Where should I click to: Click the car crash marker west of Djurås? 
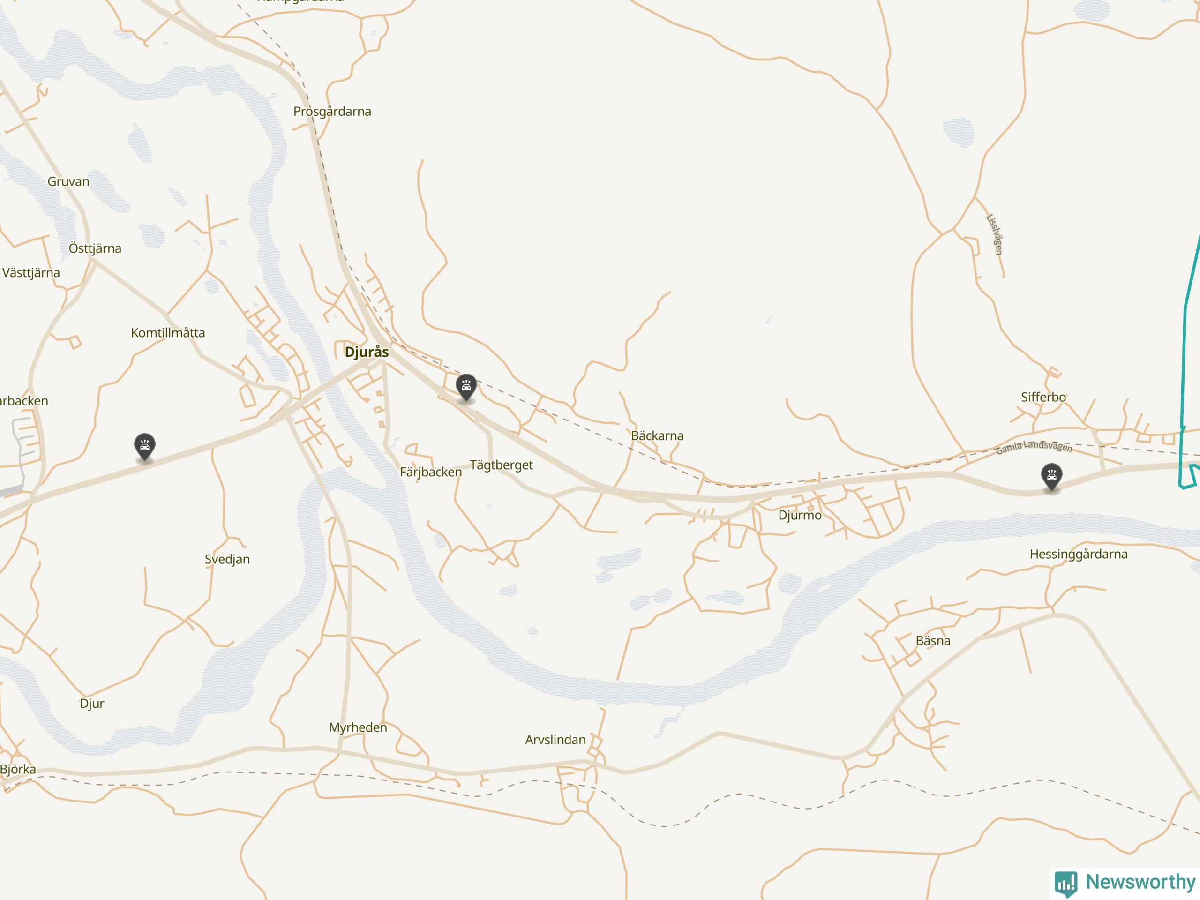pos(145,448)
